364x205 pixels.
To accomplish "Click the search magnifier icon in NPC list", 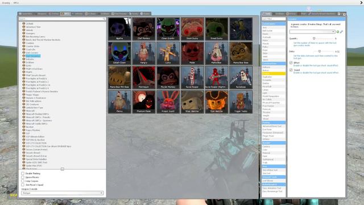I will pyautogui.click(x=104, y=19).
